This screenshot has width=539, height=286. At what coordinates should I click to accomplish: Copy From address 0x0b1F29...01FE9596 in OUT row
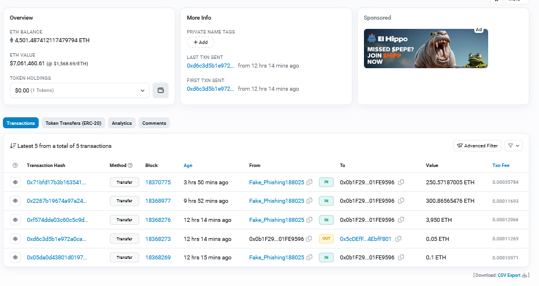(x=310, y=239)
